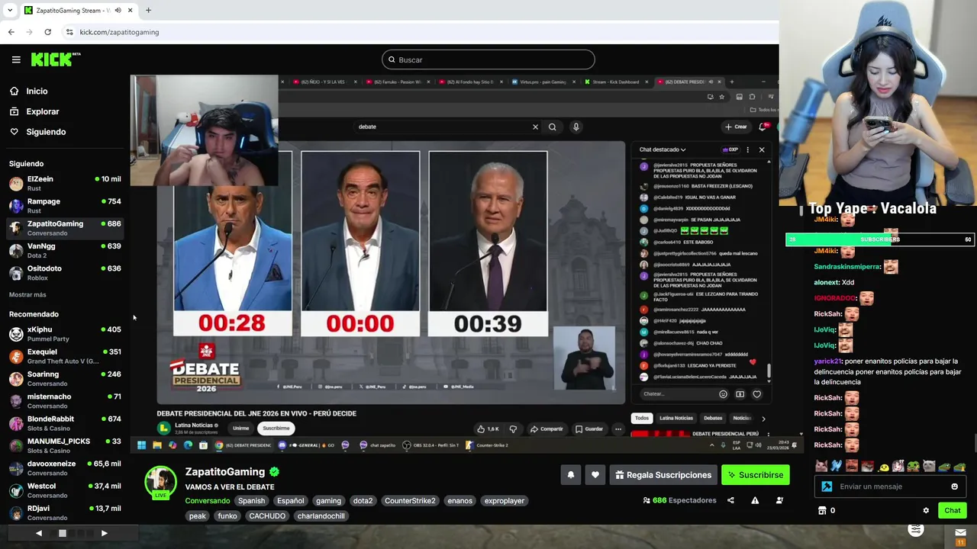
Task: Focus the Enviar un mensaje input
Action: (x=890, y=486)
